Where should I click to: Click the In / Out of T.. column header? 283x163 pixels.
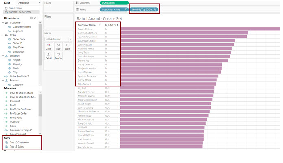pos(112,25)
